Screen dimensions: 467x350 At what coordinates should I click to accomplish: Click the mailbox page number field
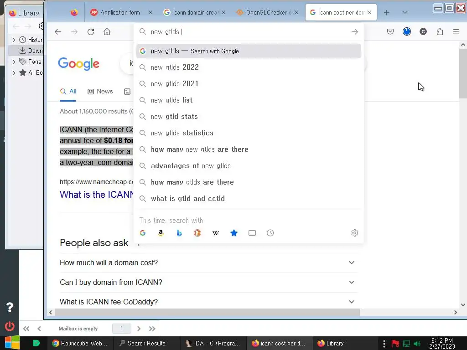coord(121,329)
